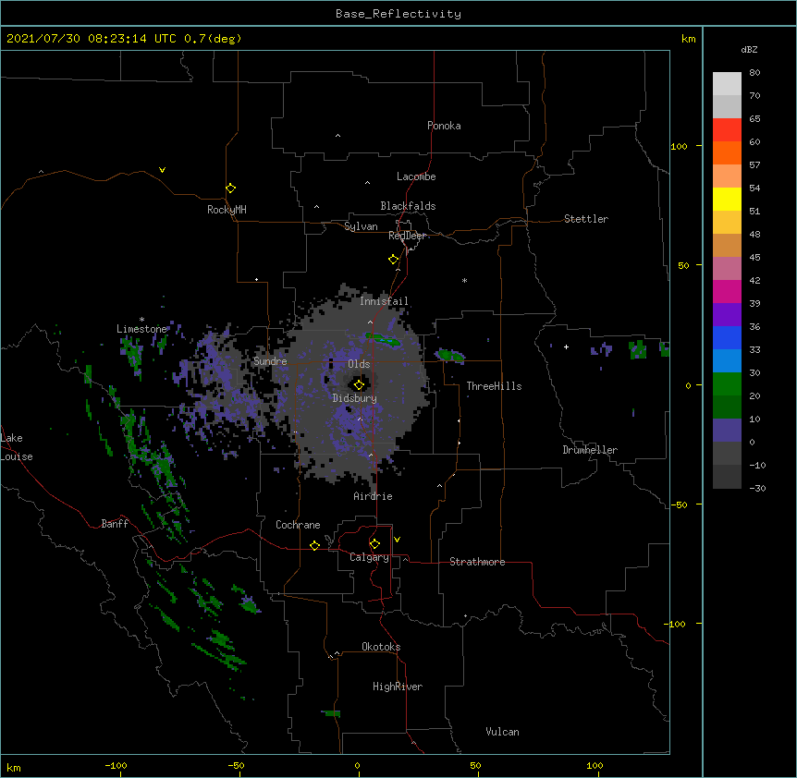Viewport: 797px width, 778px height.
Task: Click the asterisk marker above Limestone
Action: click(x=141, y=320)
